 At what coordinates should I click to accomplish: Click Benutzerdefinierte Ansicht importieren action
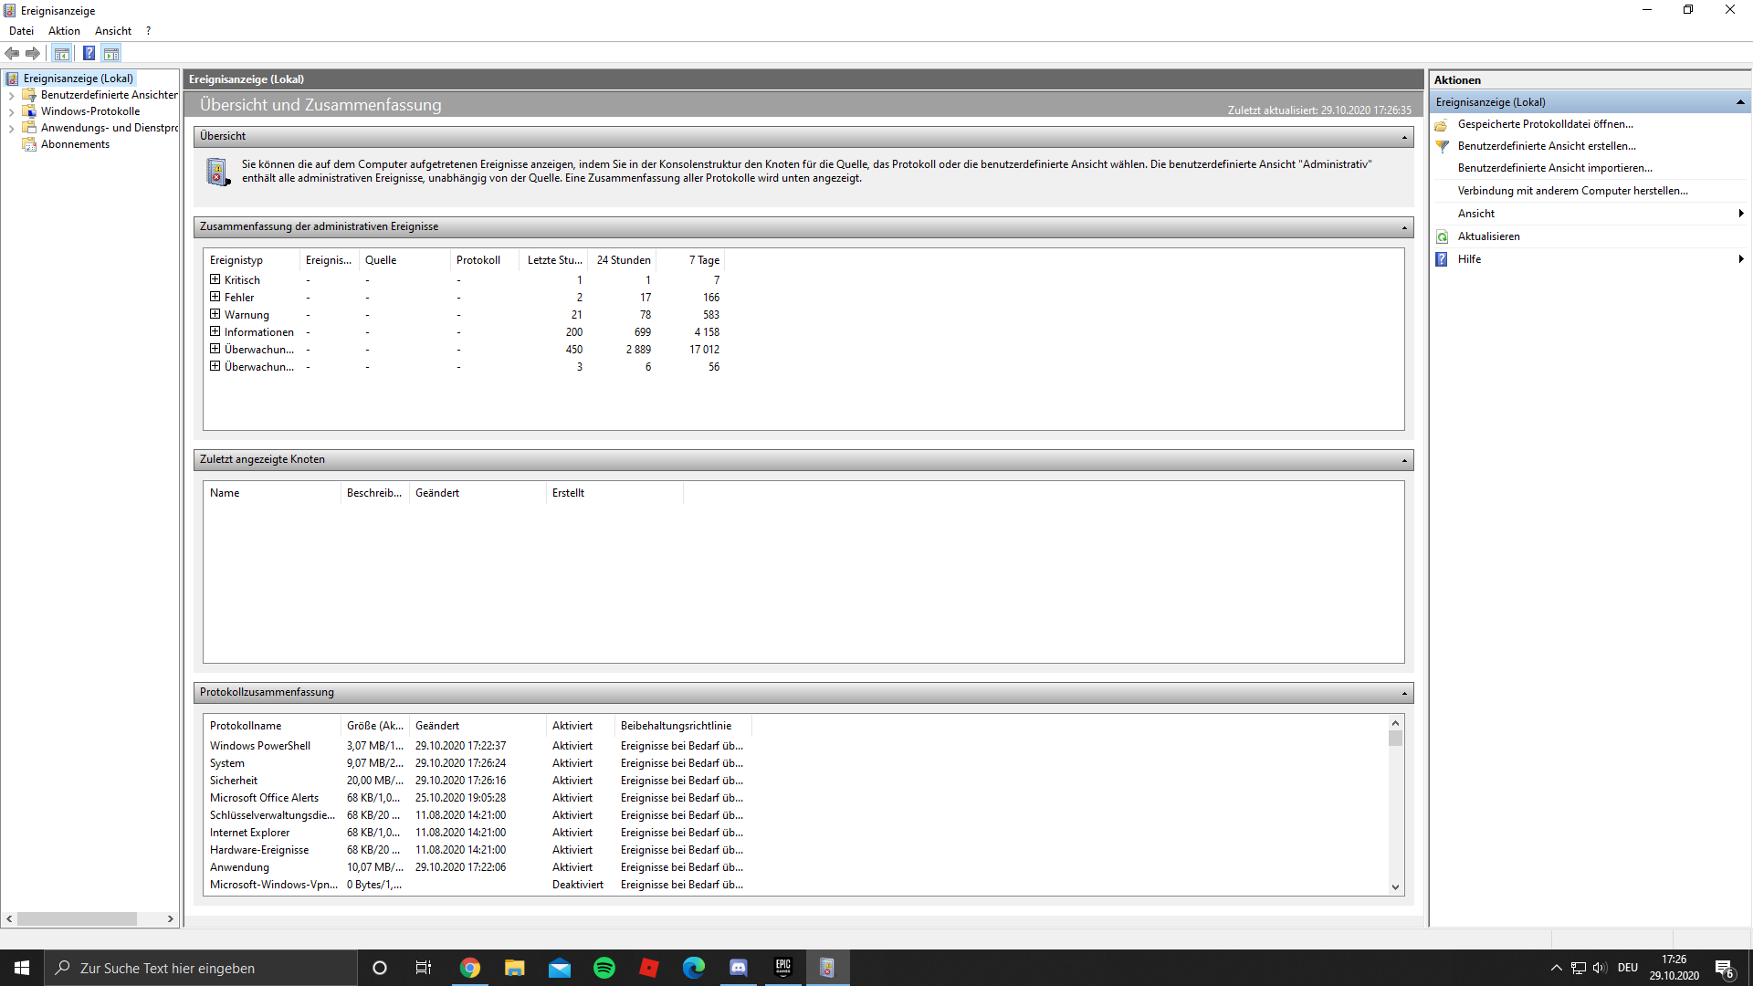[x=1554, y=168]
